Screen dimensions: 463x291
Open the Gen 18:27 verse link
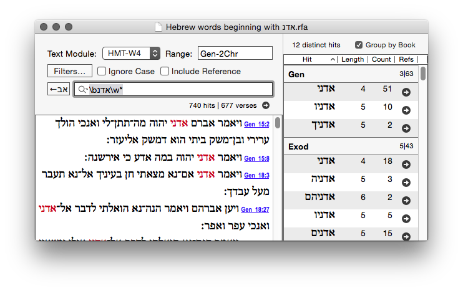point(255,209)
